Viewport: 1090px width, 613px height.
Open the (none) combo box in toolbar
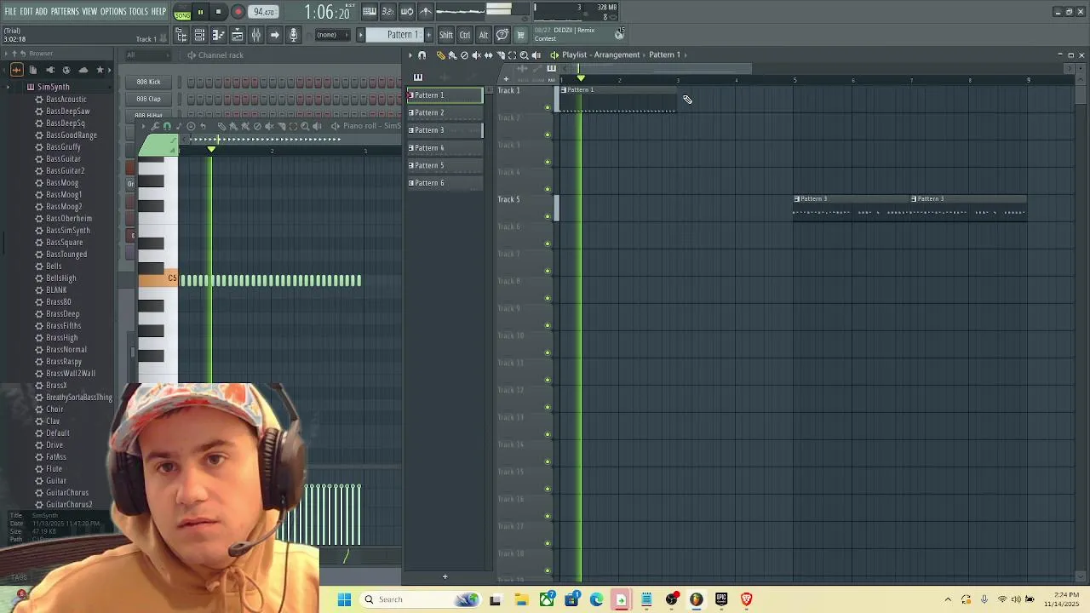333,35
